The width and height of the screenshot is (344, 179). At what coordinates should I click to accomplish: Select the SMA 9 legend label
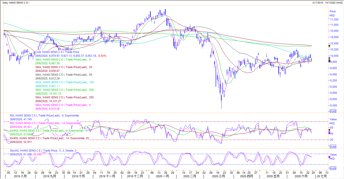click(63, 59)
